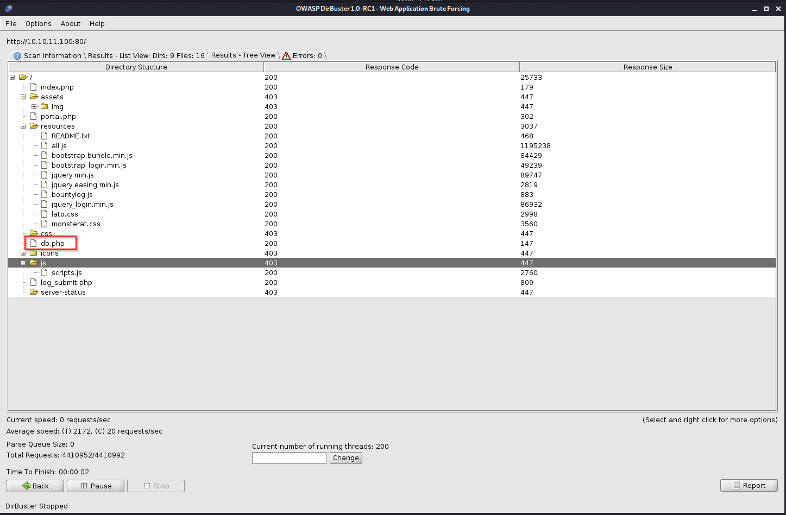Click the Report button
The height and width of the screenshot is (515, 786).
[x=749, y=486]
